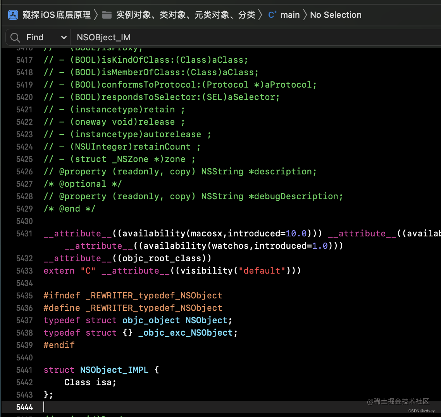This screenshot has height=417, width=441.
Task: Click the instancetype retain comment
Action: [114, 110]
